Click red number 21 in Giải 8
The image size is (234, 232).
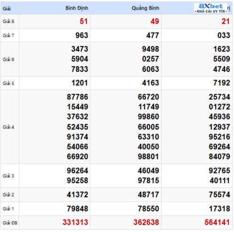click(226, 21)
